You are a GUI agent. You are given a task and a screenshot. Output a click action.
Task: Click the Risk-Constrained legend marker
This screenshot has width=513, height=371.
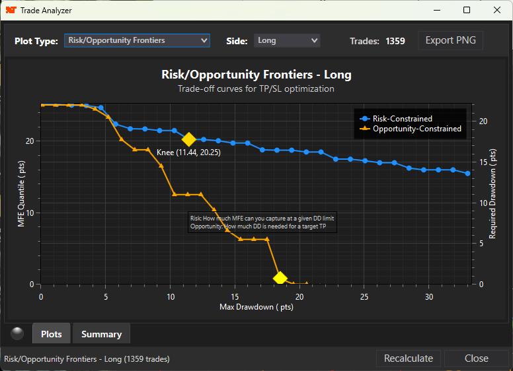click(364, 119)
